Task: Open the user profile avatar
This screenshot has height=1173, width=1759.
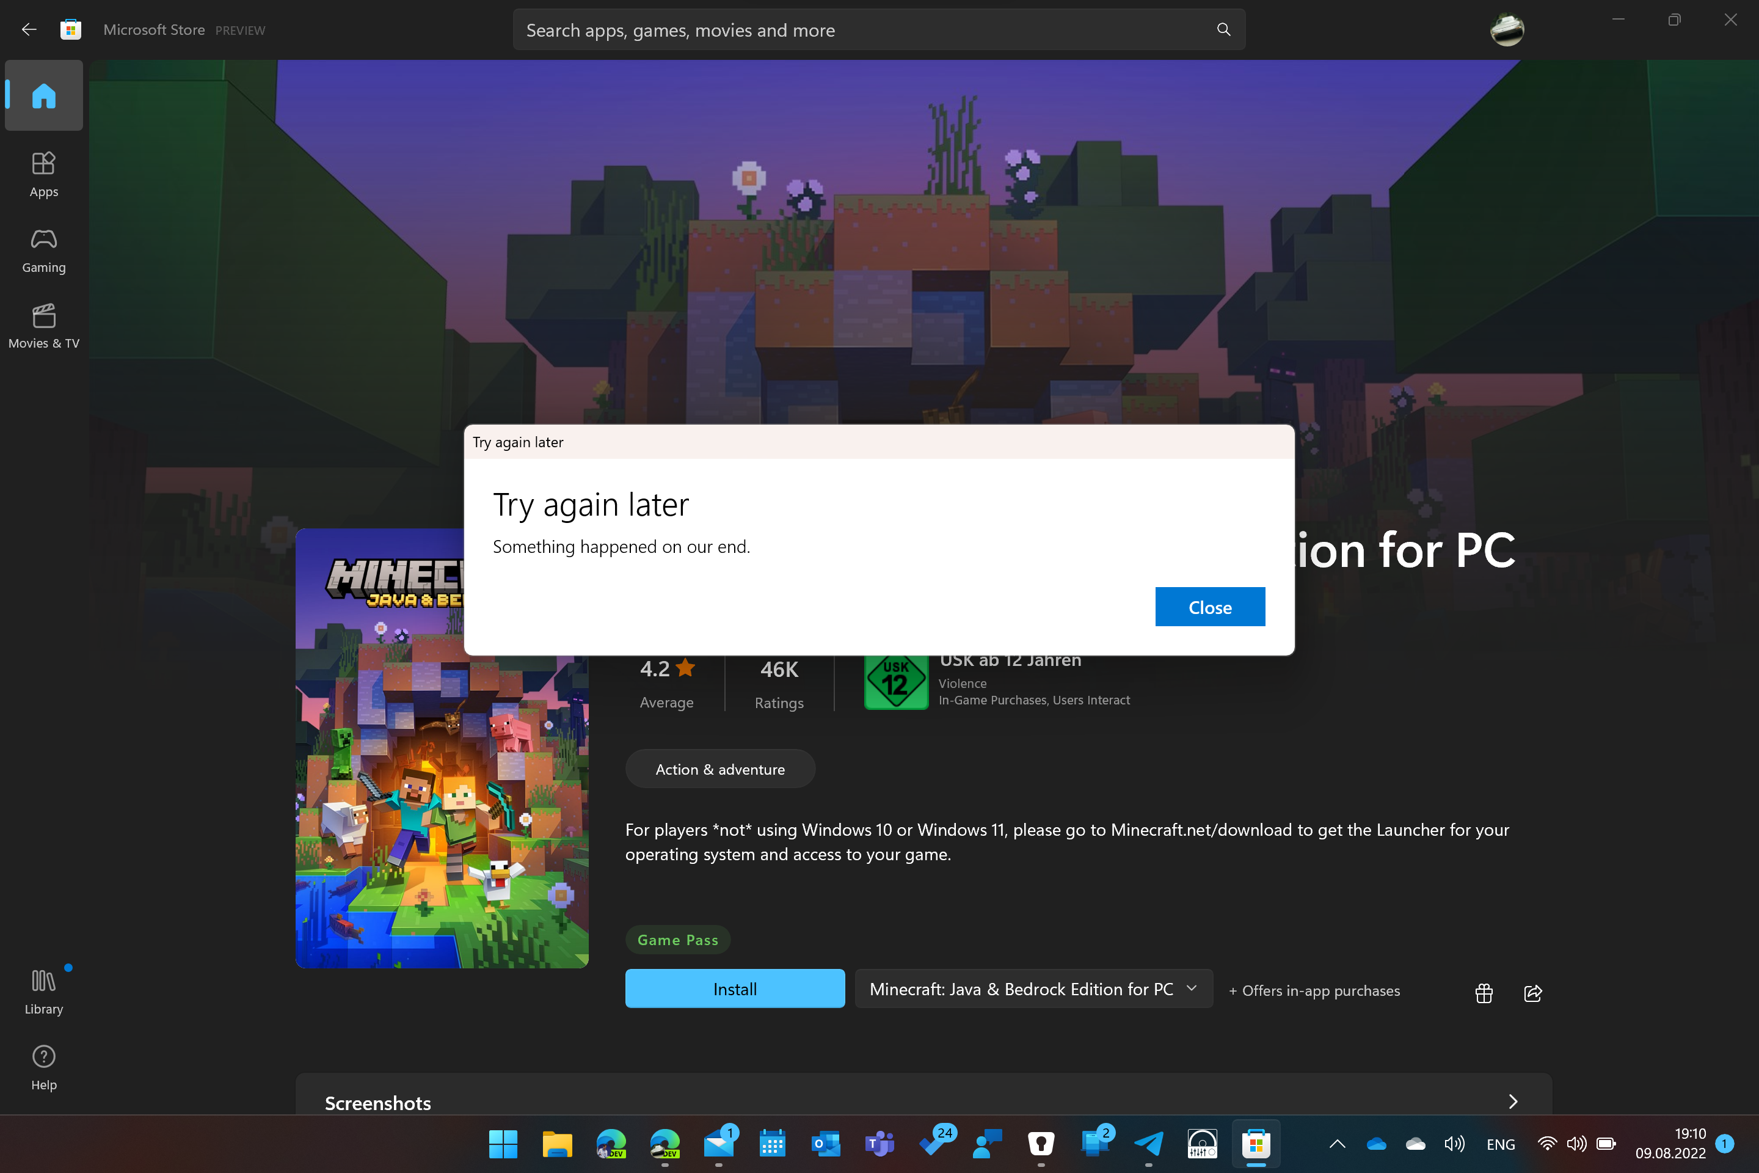Action: tap(1506, 30)
